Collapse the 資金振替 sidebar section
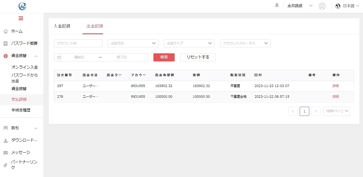The width and height of the screenshot is (363, 177). pyautogui.click(x=36, y=56)
